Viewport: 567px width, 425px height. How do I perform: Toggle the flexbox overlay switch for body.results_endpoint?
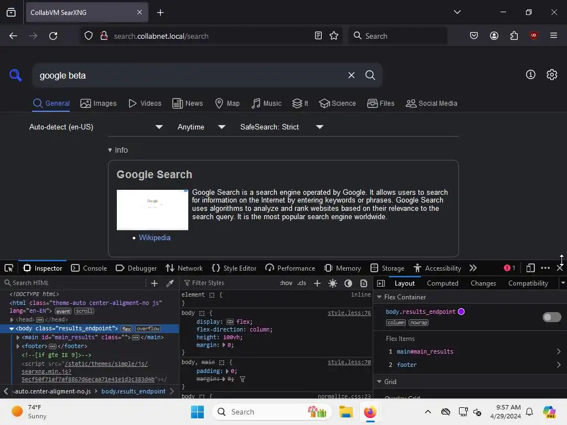(x=552, y=317)
